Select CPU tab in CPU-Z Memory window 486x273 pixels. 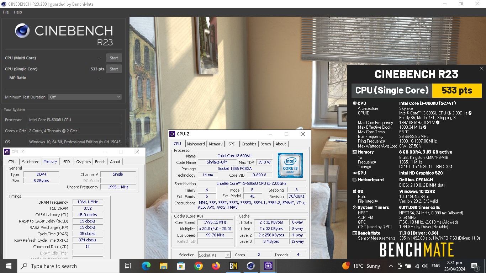tap(12, 162)
